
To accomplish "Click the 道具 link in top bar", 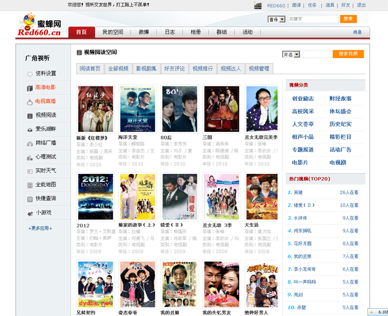I will [x=330, y=5].
